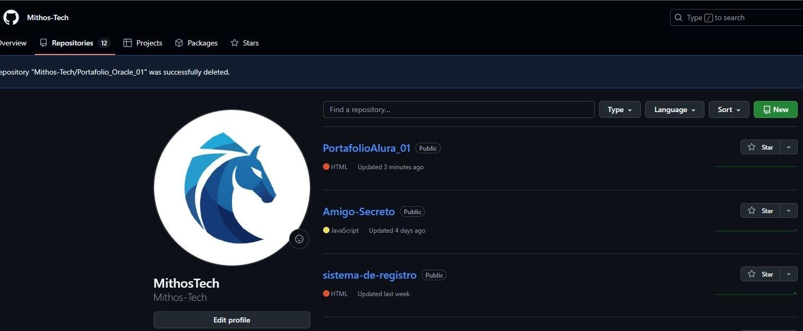This screenshot has width=803, height=331.
Task: Click the repositories count badge 12
Action: [x=104, y=43]
